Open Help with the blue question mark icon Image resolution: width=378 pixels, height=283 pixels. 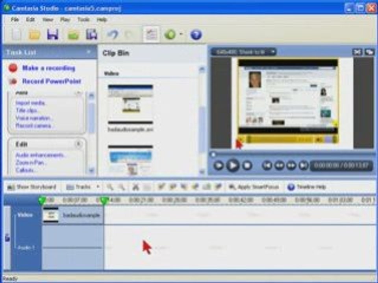[196, 35]
